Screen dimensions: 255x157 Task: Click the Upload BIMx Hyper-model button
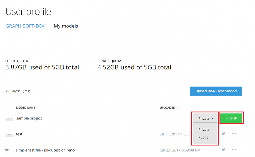pyautogui.click(x=216, y=91)
